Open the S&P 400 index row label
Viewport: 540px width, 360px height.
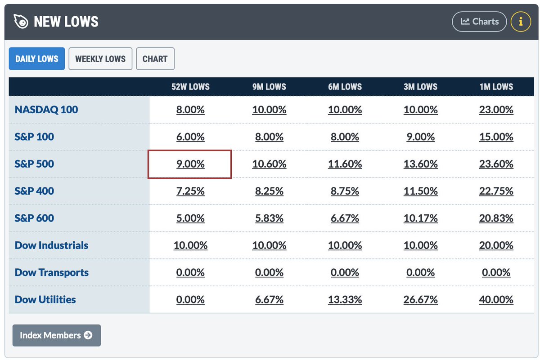(x=34, y=191)
